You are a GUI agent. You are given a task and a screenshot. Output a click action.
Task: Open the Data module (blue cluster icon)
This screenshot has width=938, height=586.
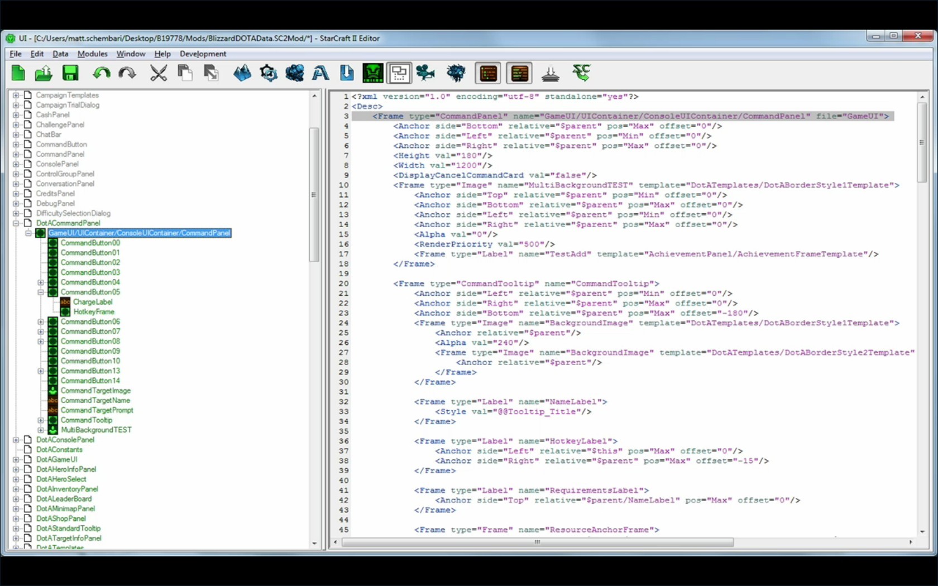tap(295, 73)
